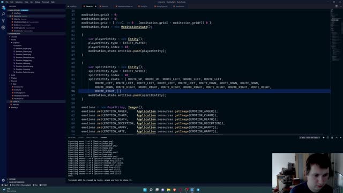Screen dimensions: 343x193
Task: Collapse the Deadselight project folder header
Action: point(36,34)
